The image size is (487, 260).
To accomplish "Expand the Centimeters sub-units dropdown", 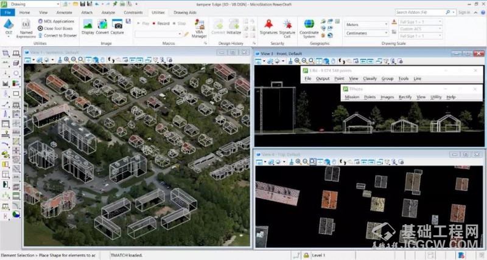I will click(386, 33).
